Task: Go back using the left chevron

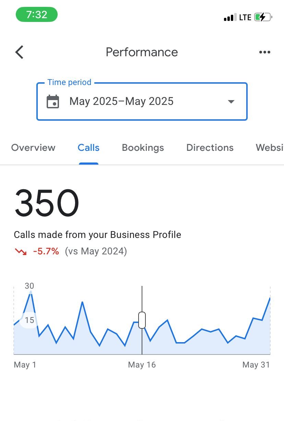Action: click(20, 52)
